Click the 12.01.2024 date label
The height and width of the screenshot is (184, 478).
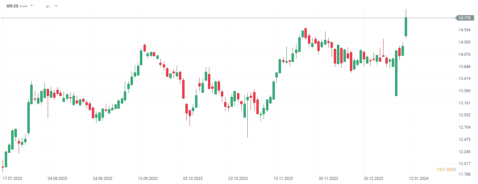[419, 178]
